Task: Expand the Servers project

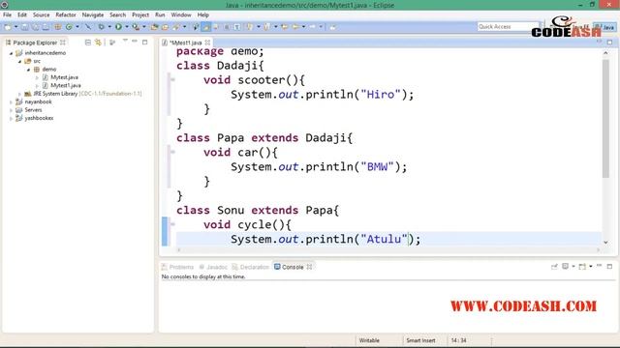Action: tap(11, 110)
